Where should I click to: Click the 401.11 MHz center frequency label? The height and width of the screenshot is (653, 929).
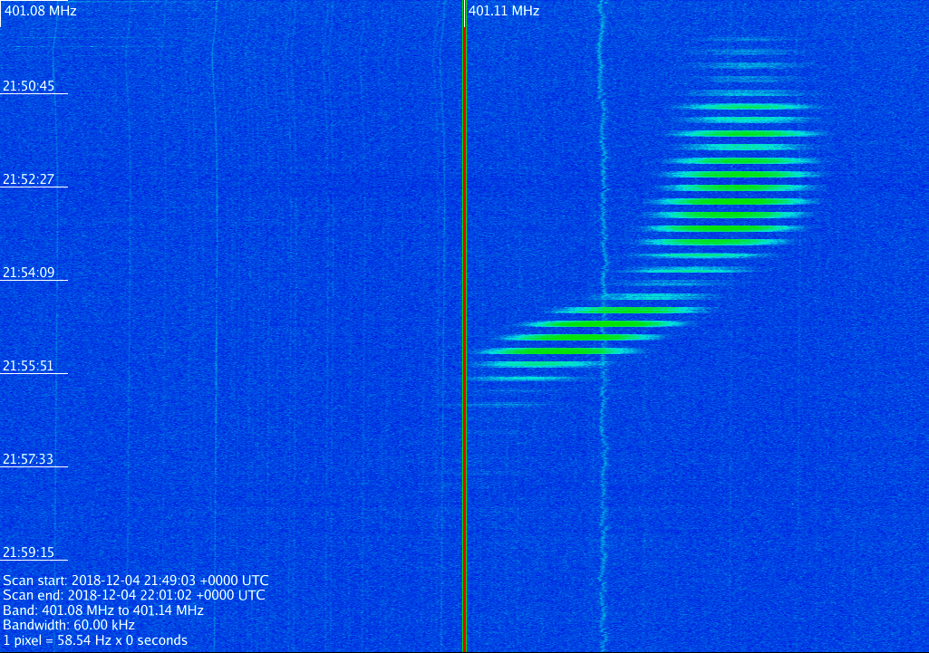pos(504,11)
